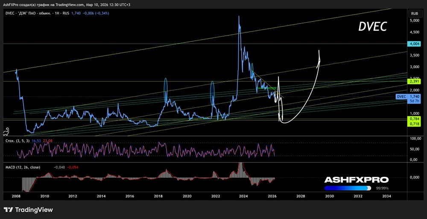
Task: Click the large white DVEC title text
Action: pos(372,26)
